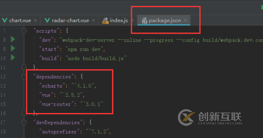Image resolution: width=263 pixels, height=138 pixels.
Task: Click the echarts dependency key
Action: click(x=52, y=86)
